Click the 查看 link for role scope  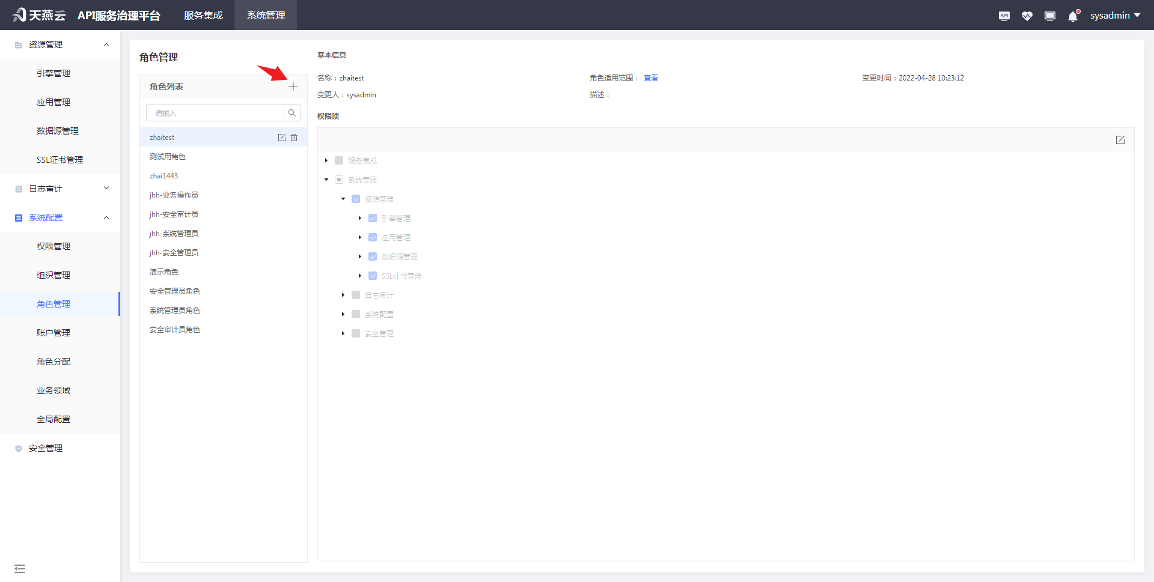tap(651, 78)
